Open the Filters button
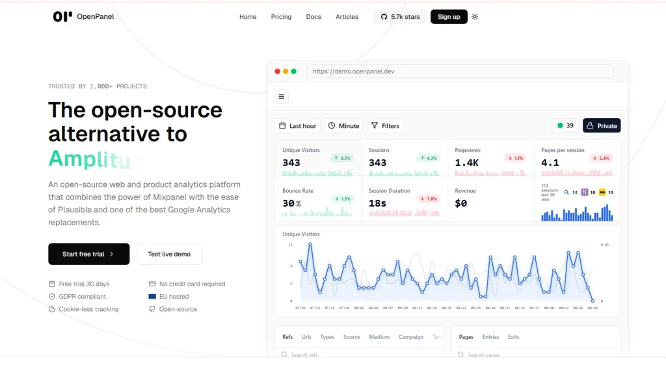Image resolution: width=666 pixels, height=374 pixels. pyautogui.click(x=385, y=126)
